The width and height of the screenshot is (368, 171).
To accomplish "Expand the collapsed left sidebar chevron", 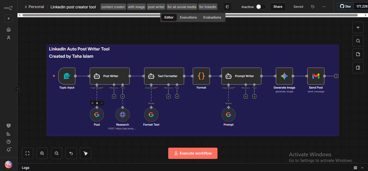I will (17, 89).
